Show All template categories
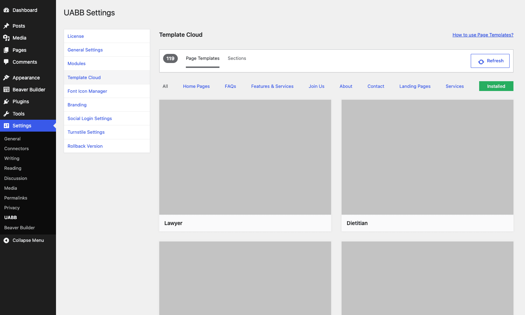 pyautogui.click(x=165, y=86)
